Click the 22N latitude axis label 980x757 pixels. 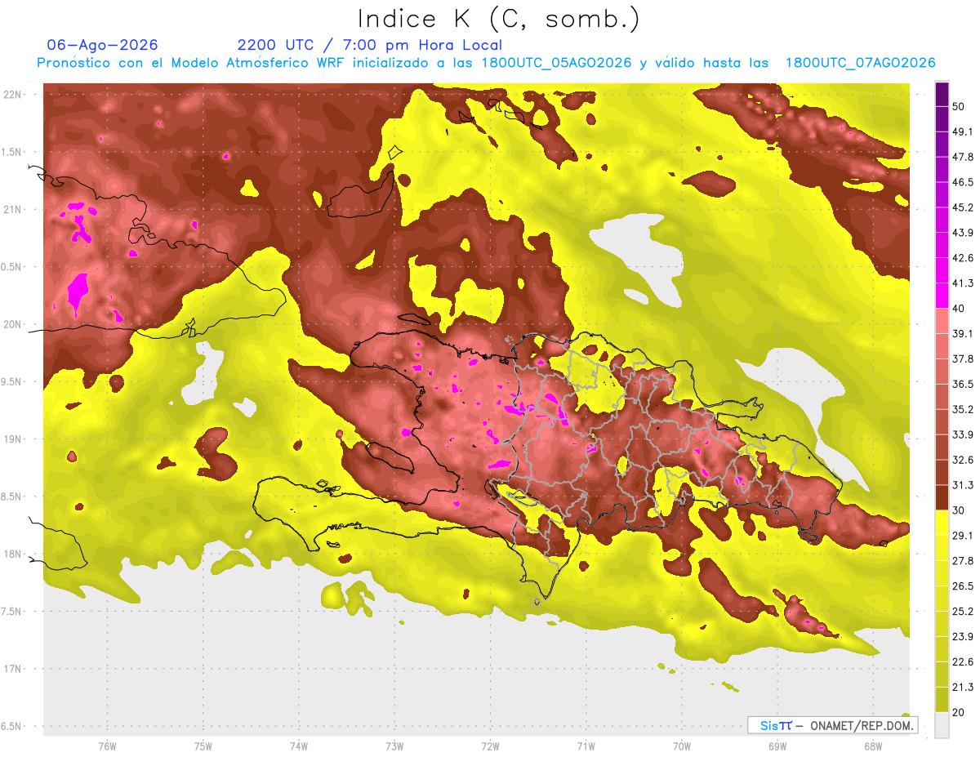pos(14,95)
